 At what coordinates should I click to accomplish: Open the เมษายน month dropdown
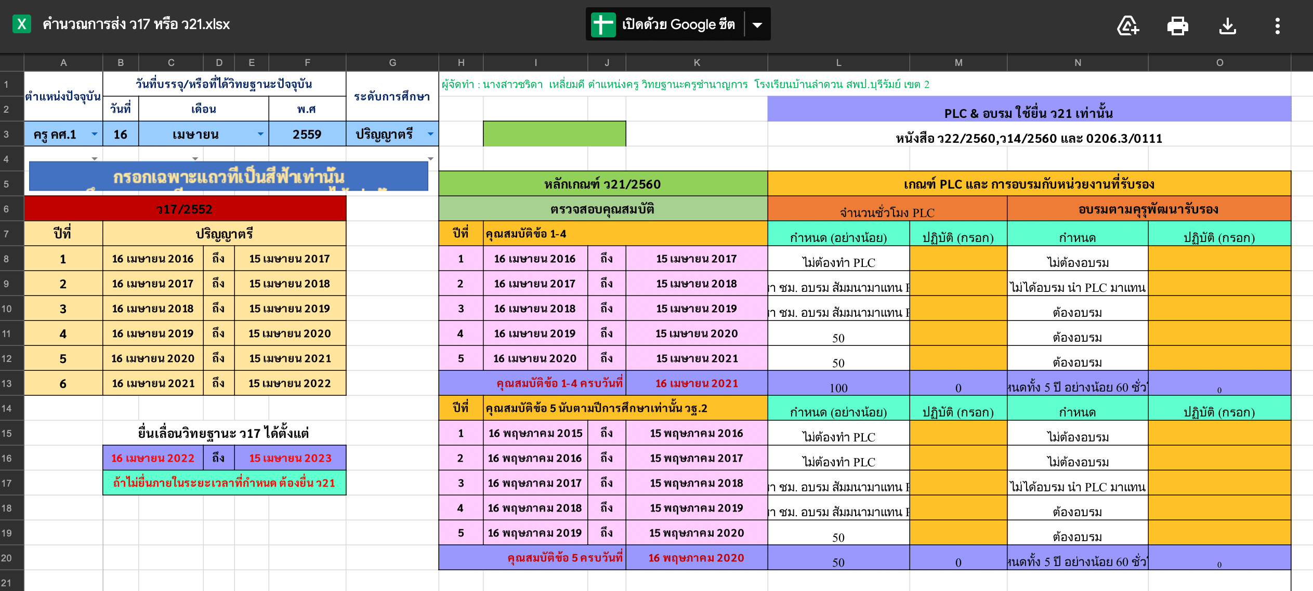[x=260, y=134]
